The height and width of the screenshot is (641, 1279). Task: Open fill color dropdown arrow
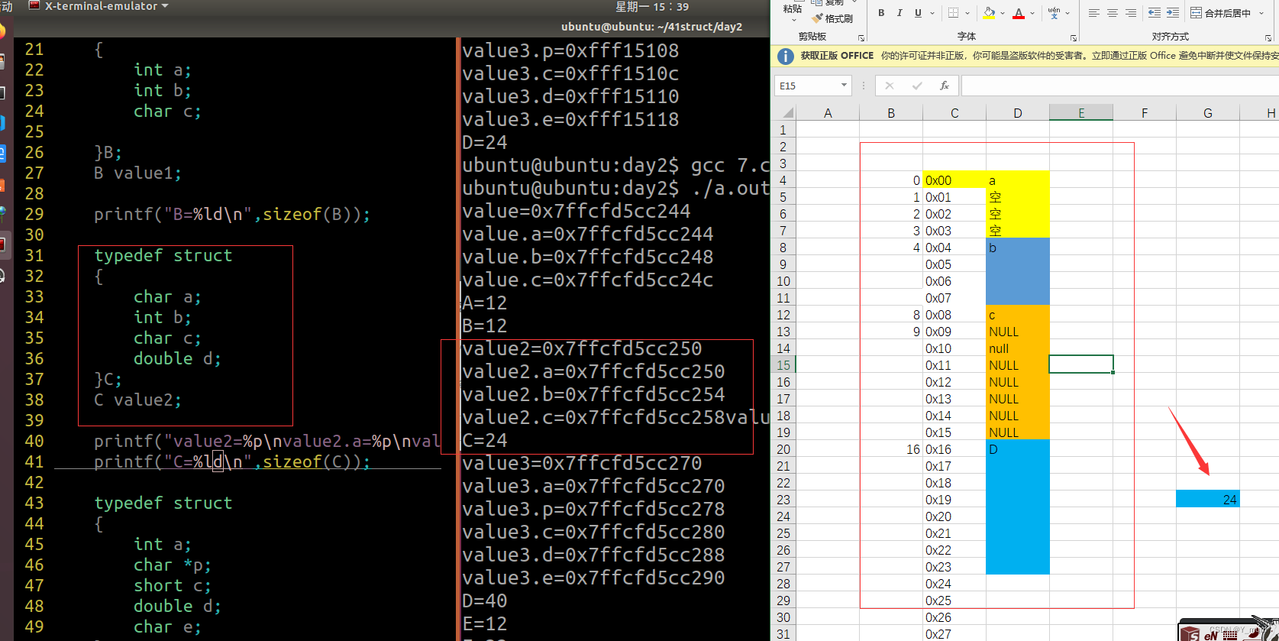(x=1003, y=13)
